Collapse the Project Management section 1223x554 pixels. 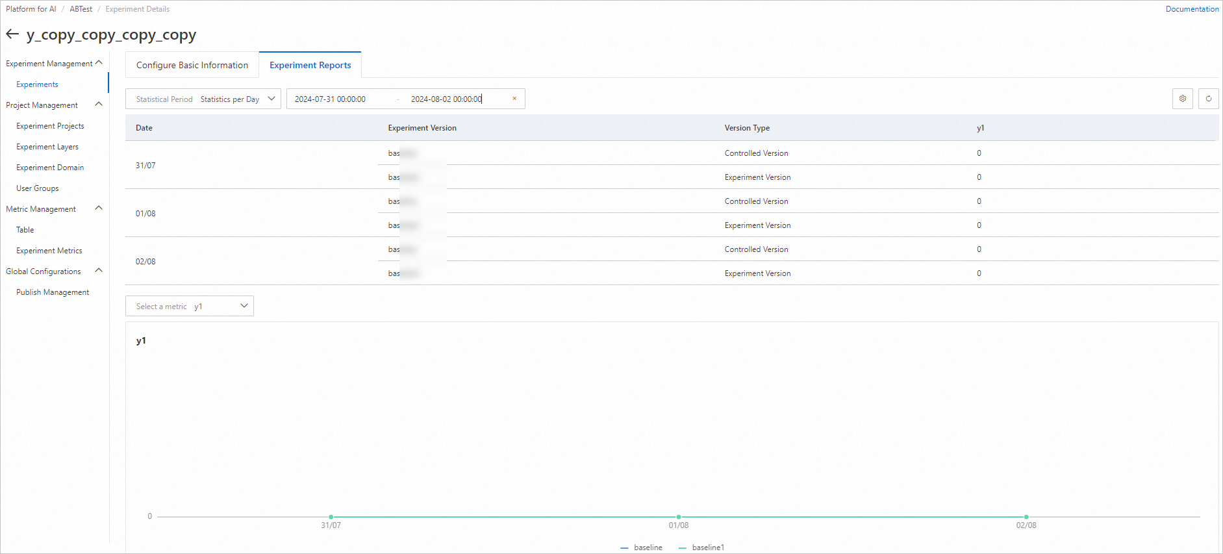99,105
